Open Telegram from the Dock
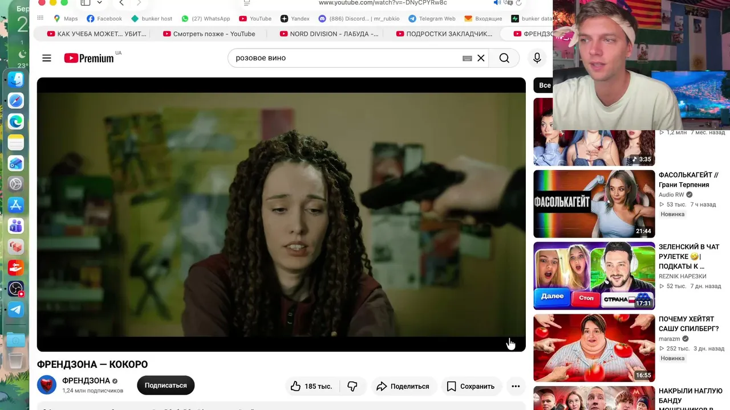 click(16, 310)
